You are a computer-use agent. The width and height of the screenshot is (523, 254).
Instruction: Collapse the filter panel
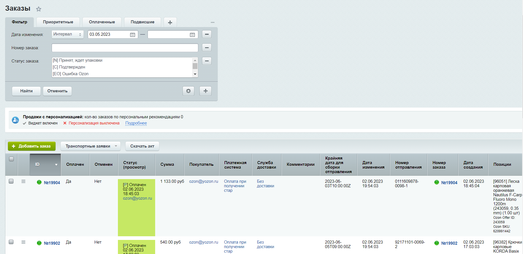pos(213,22)
